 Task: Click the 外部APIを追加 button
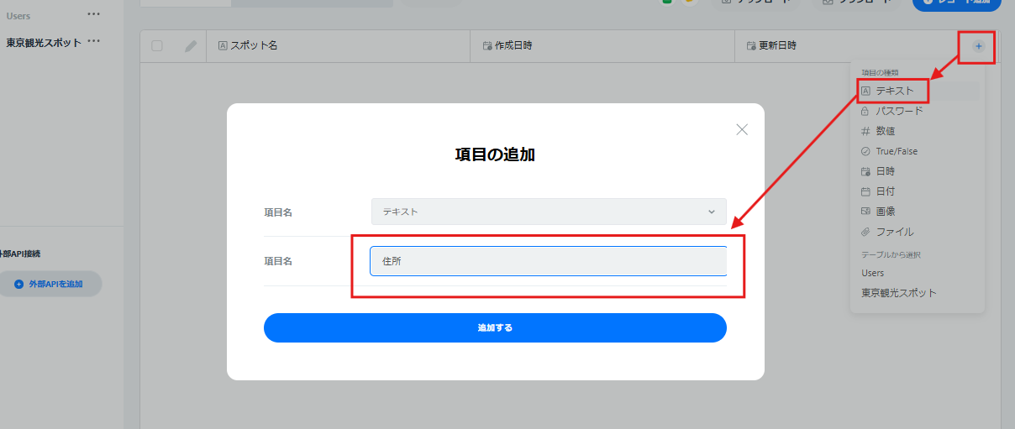pyautogui.click(x=49, y=284)
